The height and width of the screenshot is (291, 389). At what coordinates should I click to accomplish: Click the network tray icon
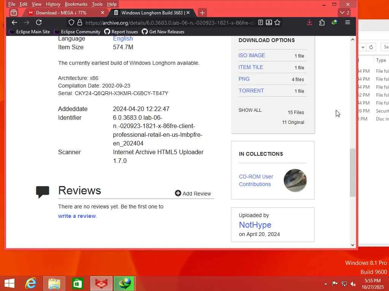[x=344, y=283]
